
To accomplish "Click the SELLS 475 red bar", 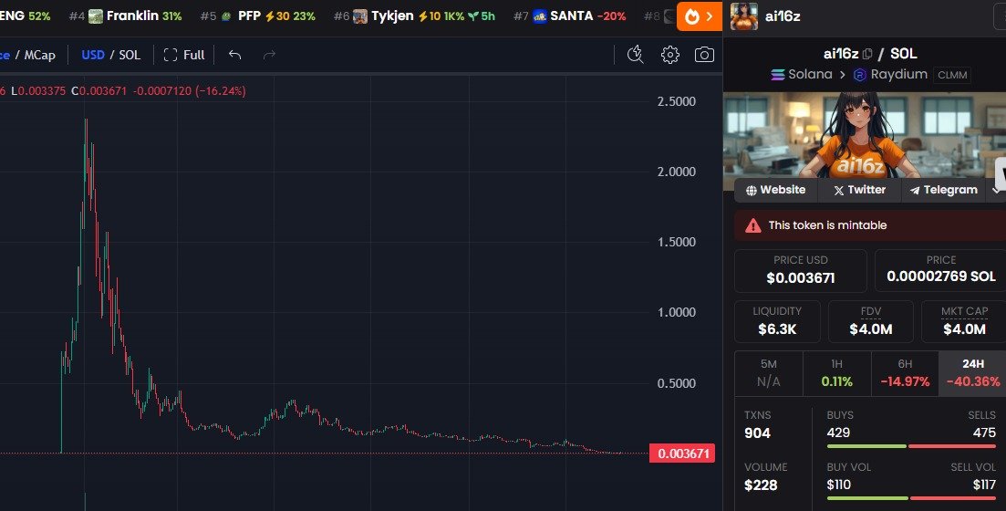I will [x=952, y=446].
